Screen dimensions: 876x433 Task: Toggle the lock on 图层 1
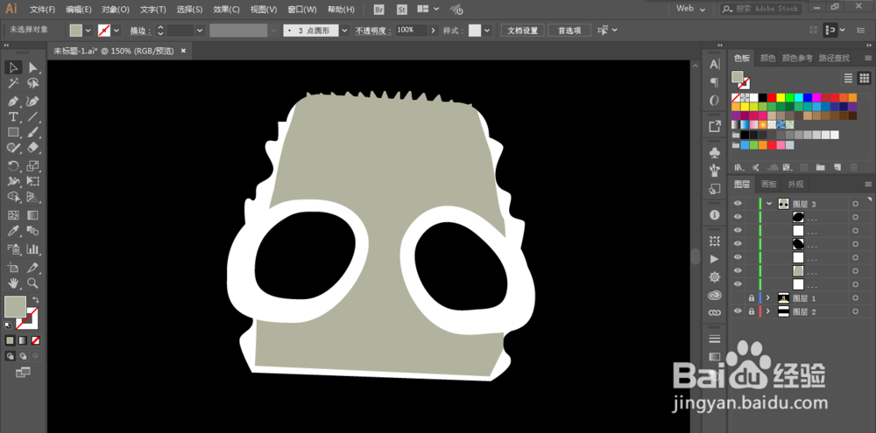(751, 298)
